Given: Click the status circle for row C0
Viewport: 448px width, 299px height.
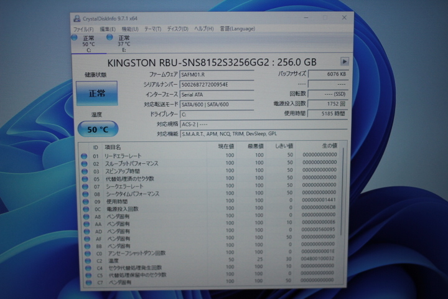Looking at the screenshot, I should pos(88,254).
